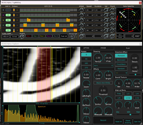The width and height of the screenshot is (143, 125).
Task: Click the Record button
Action: 103,120
